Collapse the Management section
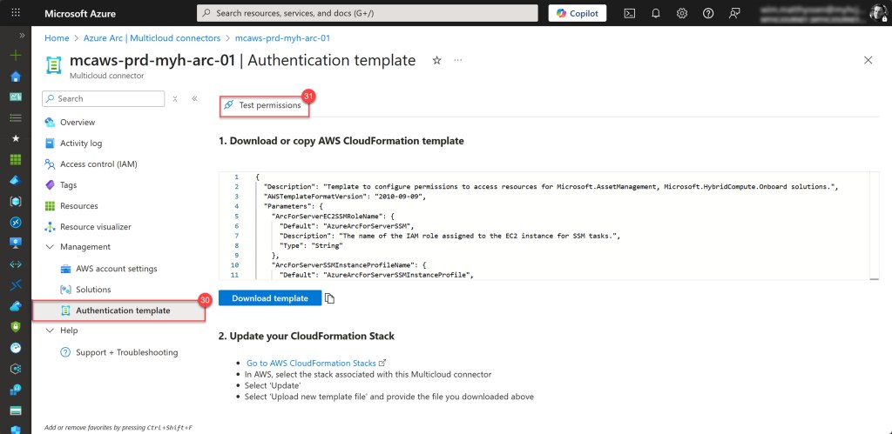 49,248
